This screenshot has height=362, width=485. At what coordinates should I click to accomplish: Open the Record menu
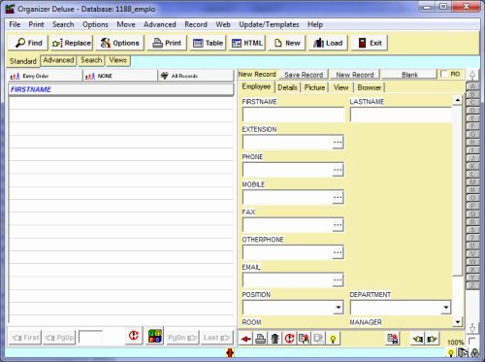coord(196,24)
